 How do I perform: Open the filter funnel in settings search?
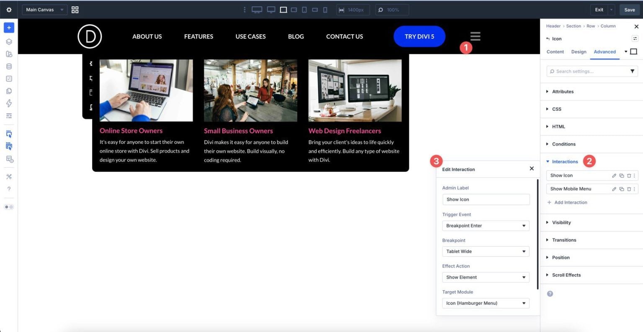click(x=633, y=72)
